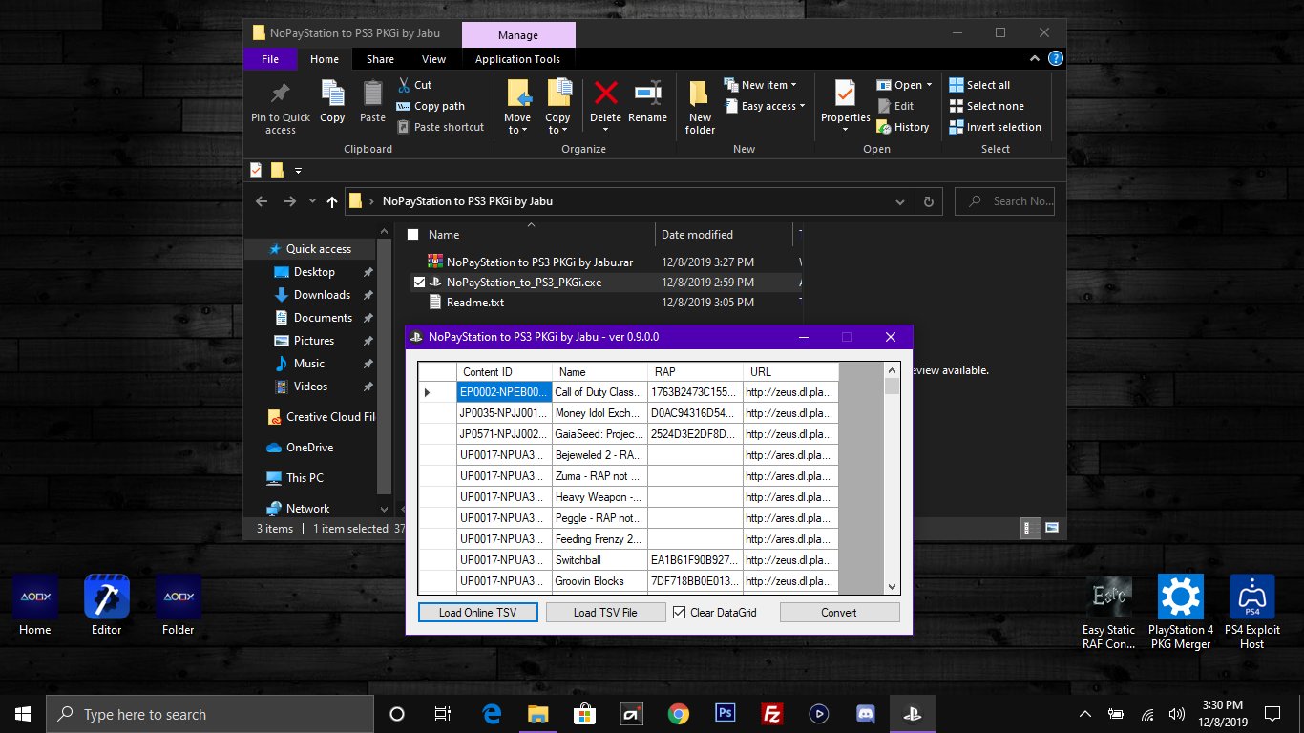Switch to the View ribbon tab
Screen dimensions: 1304x733
click(x=433, y=59)
